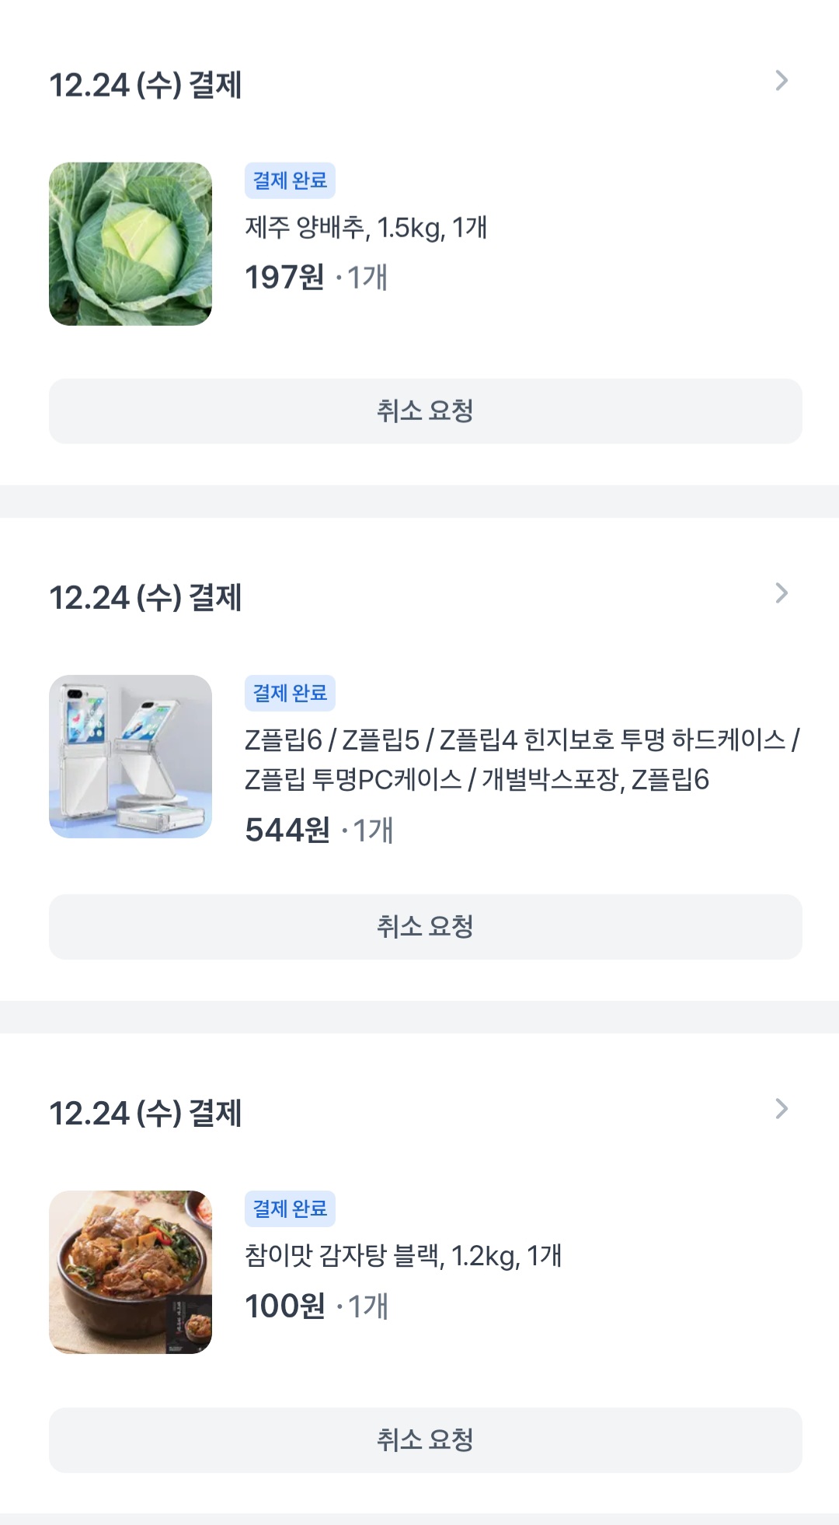The image size is (839, 1525).
Task: Open the 제주 양배추, 1.5kg product title
Action: point(366,228)
